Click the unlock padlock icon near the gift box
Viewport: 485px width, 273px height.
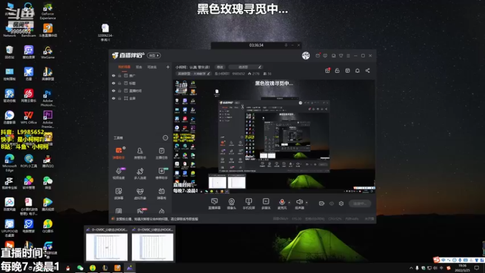pos(337,70)
